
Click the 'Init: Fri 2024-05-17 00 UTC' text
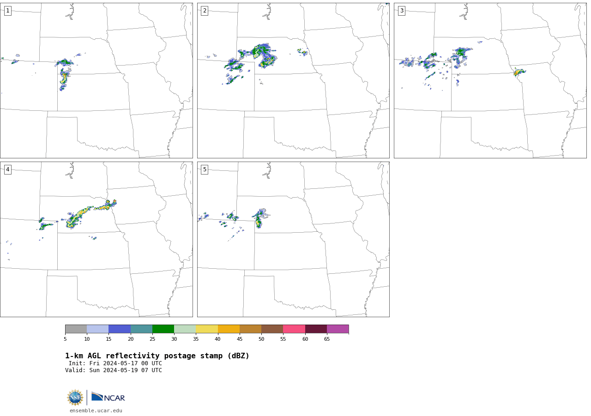pyautogui.click(x=115, y=363)
